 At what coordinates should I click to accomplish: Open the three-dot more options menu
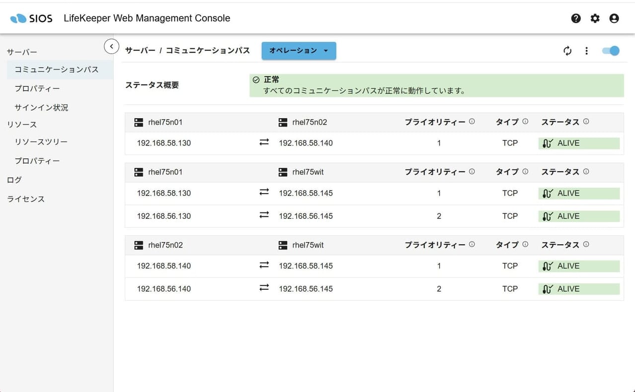(586, 51)
